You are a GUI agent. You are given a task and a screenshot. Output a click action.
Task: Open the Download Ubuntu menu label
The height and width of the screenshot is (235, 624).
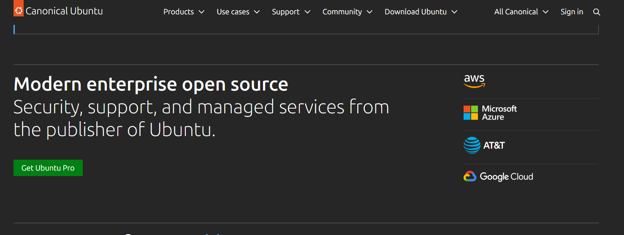[415, 12]
